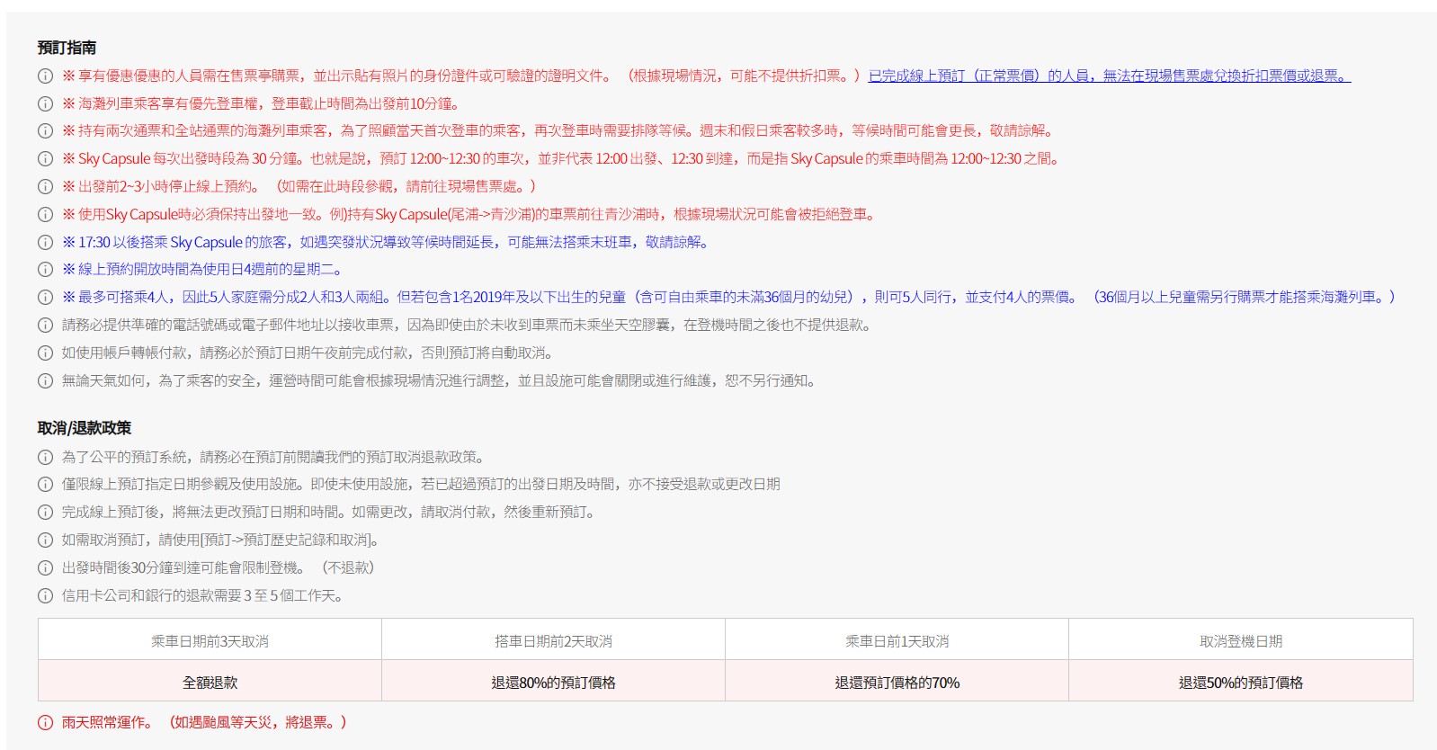Click the blue sentence starting 17:30 以後搭乘 Sky Capsule
Screen dimensions: 1437x750
point(388,243)
